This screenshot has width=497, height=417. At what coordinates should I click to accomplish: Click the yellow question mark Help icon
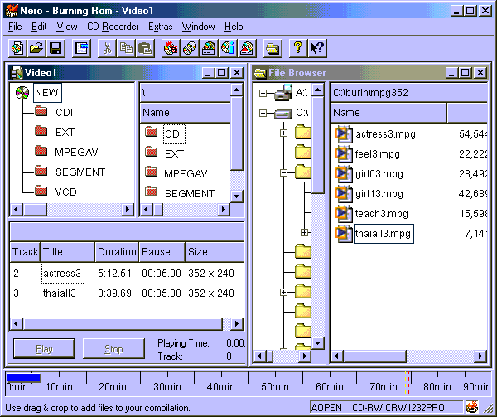click(298, 48)
